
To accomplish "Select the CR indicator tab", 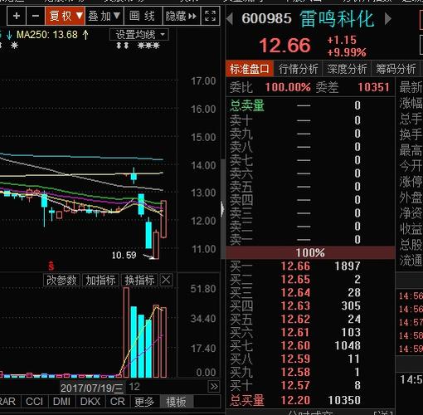I will coord(118,402).
